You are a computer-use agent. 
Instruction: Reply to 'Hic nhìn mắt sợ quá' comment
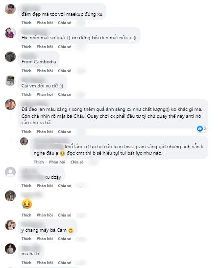coord(45,47)
